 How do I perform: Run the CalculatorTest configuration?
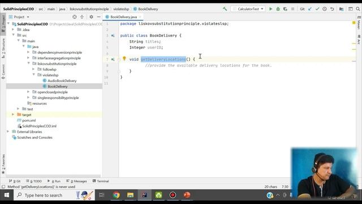(x=270, y=9)
